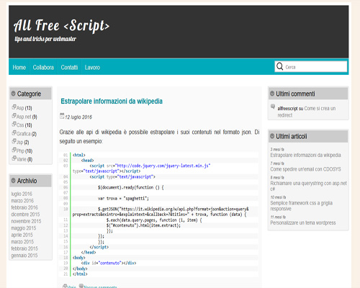Image resolution: width=360 pixels, height=288 pixels.
Task: Open the maggio 2015 archive
Action: coord(24,228)
